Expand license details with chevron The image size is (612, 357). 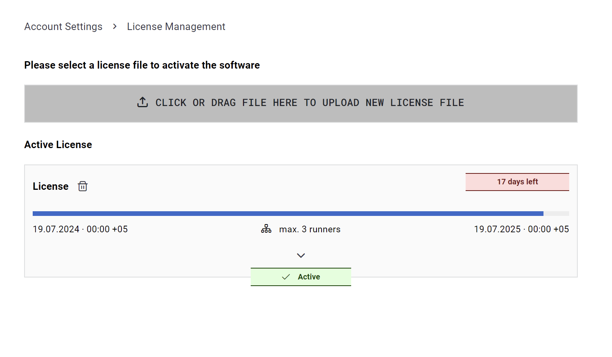point(301,256)
